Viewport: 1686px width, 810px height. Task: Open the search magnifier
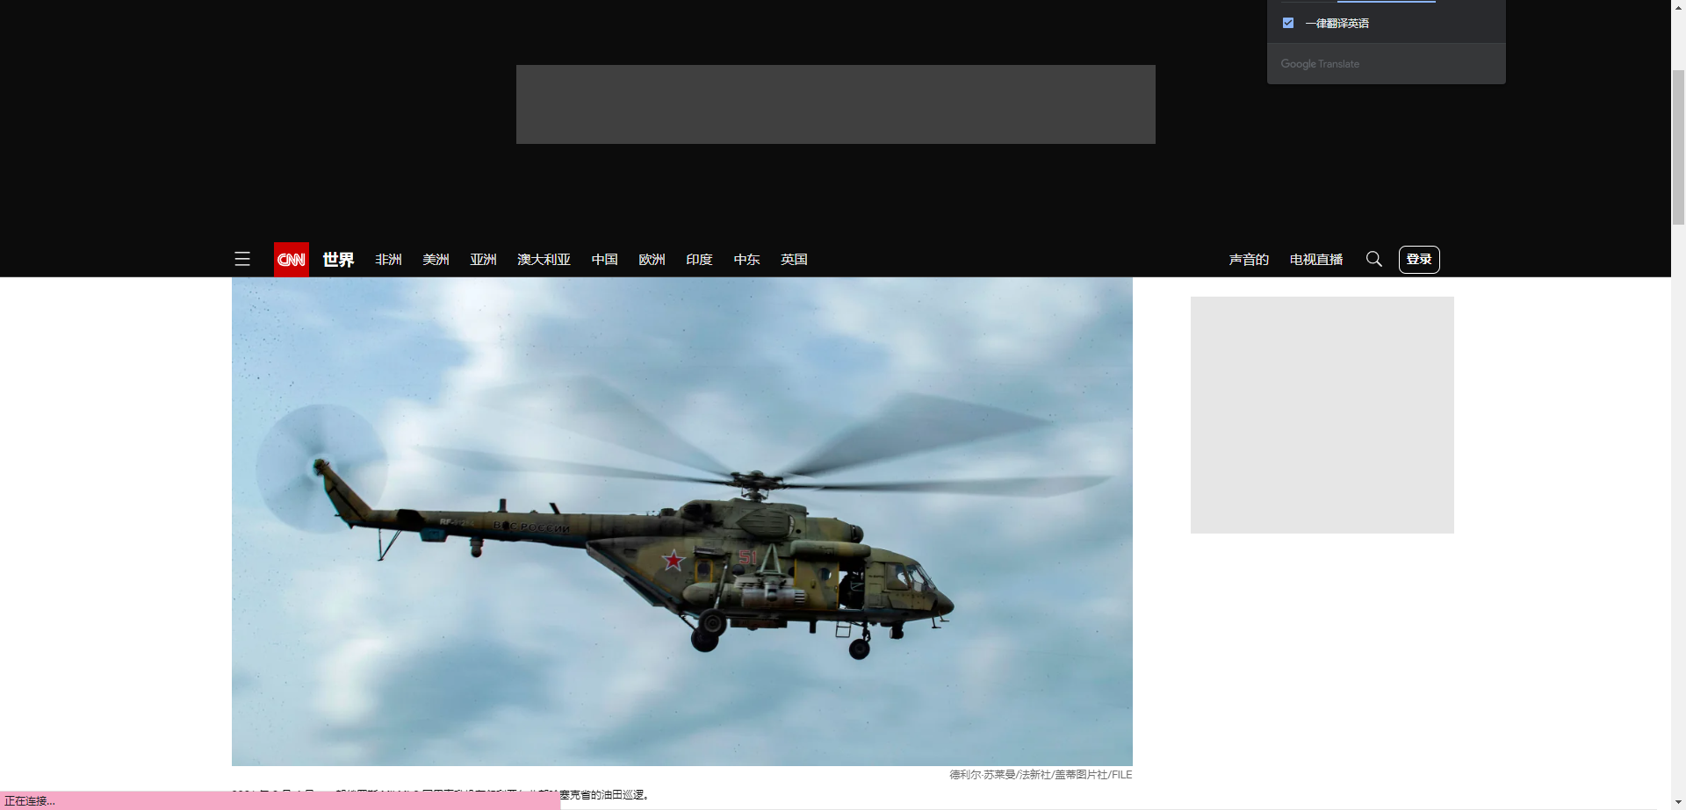(x=1373, y=259)
